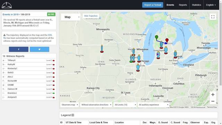The image size is (222, 125).
Task: Open the Observers map dropdown
Action: pos(69,105)
